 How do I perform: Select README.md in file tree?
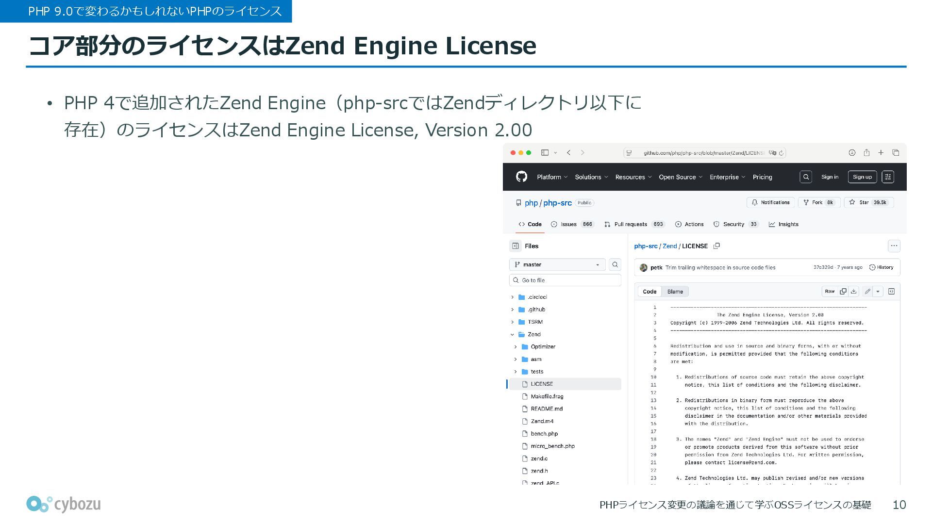click(547, 409)
